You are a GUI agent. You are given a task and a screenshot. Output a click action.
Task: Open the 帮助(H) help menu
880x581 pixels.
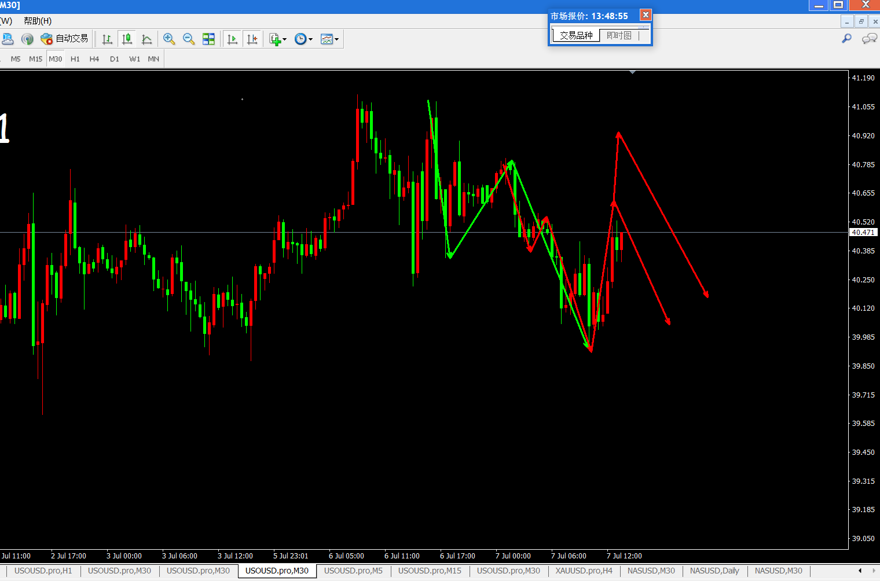38,21
